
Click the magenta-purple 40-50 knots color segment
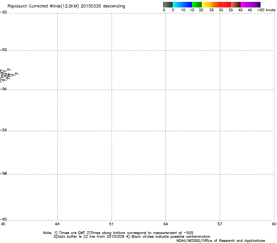click(x=250, y=4)
